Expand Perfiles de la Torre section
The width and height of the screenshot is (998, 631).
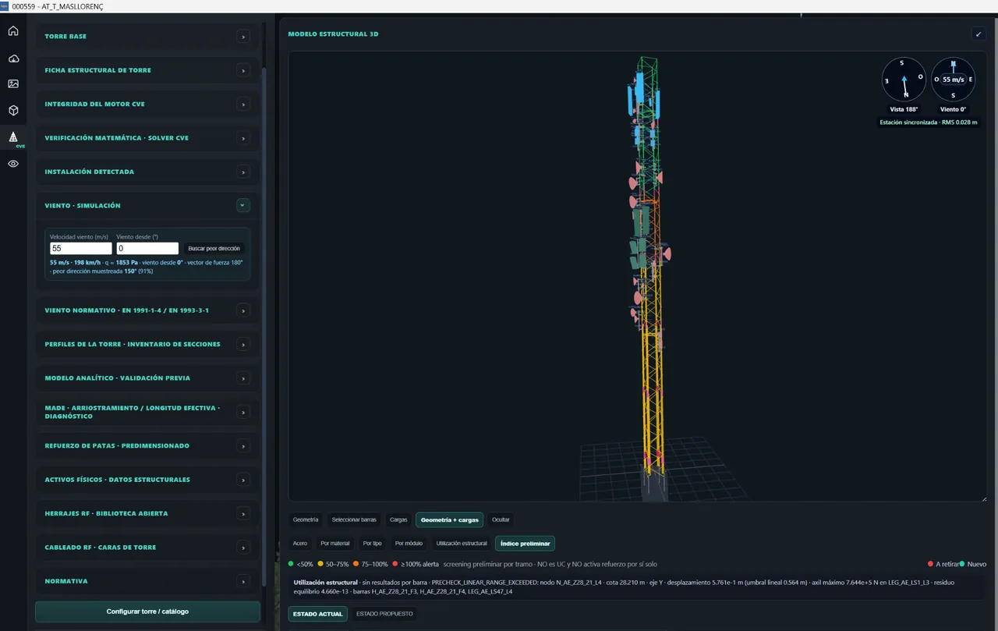(x=243, y=344)
